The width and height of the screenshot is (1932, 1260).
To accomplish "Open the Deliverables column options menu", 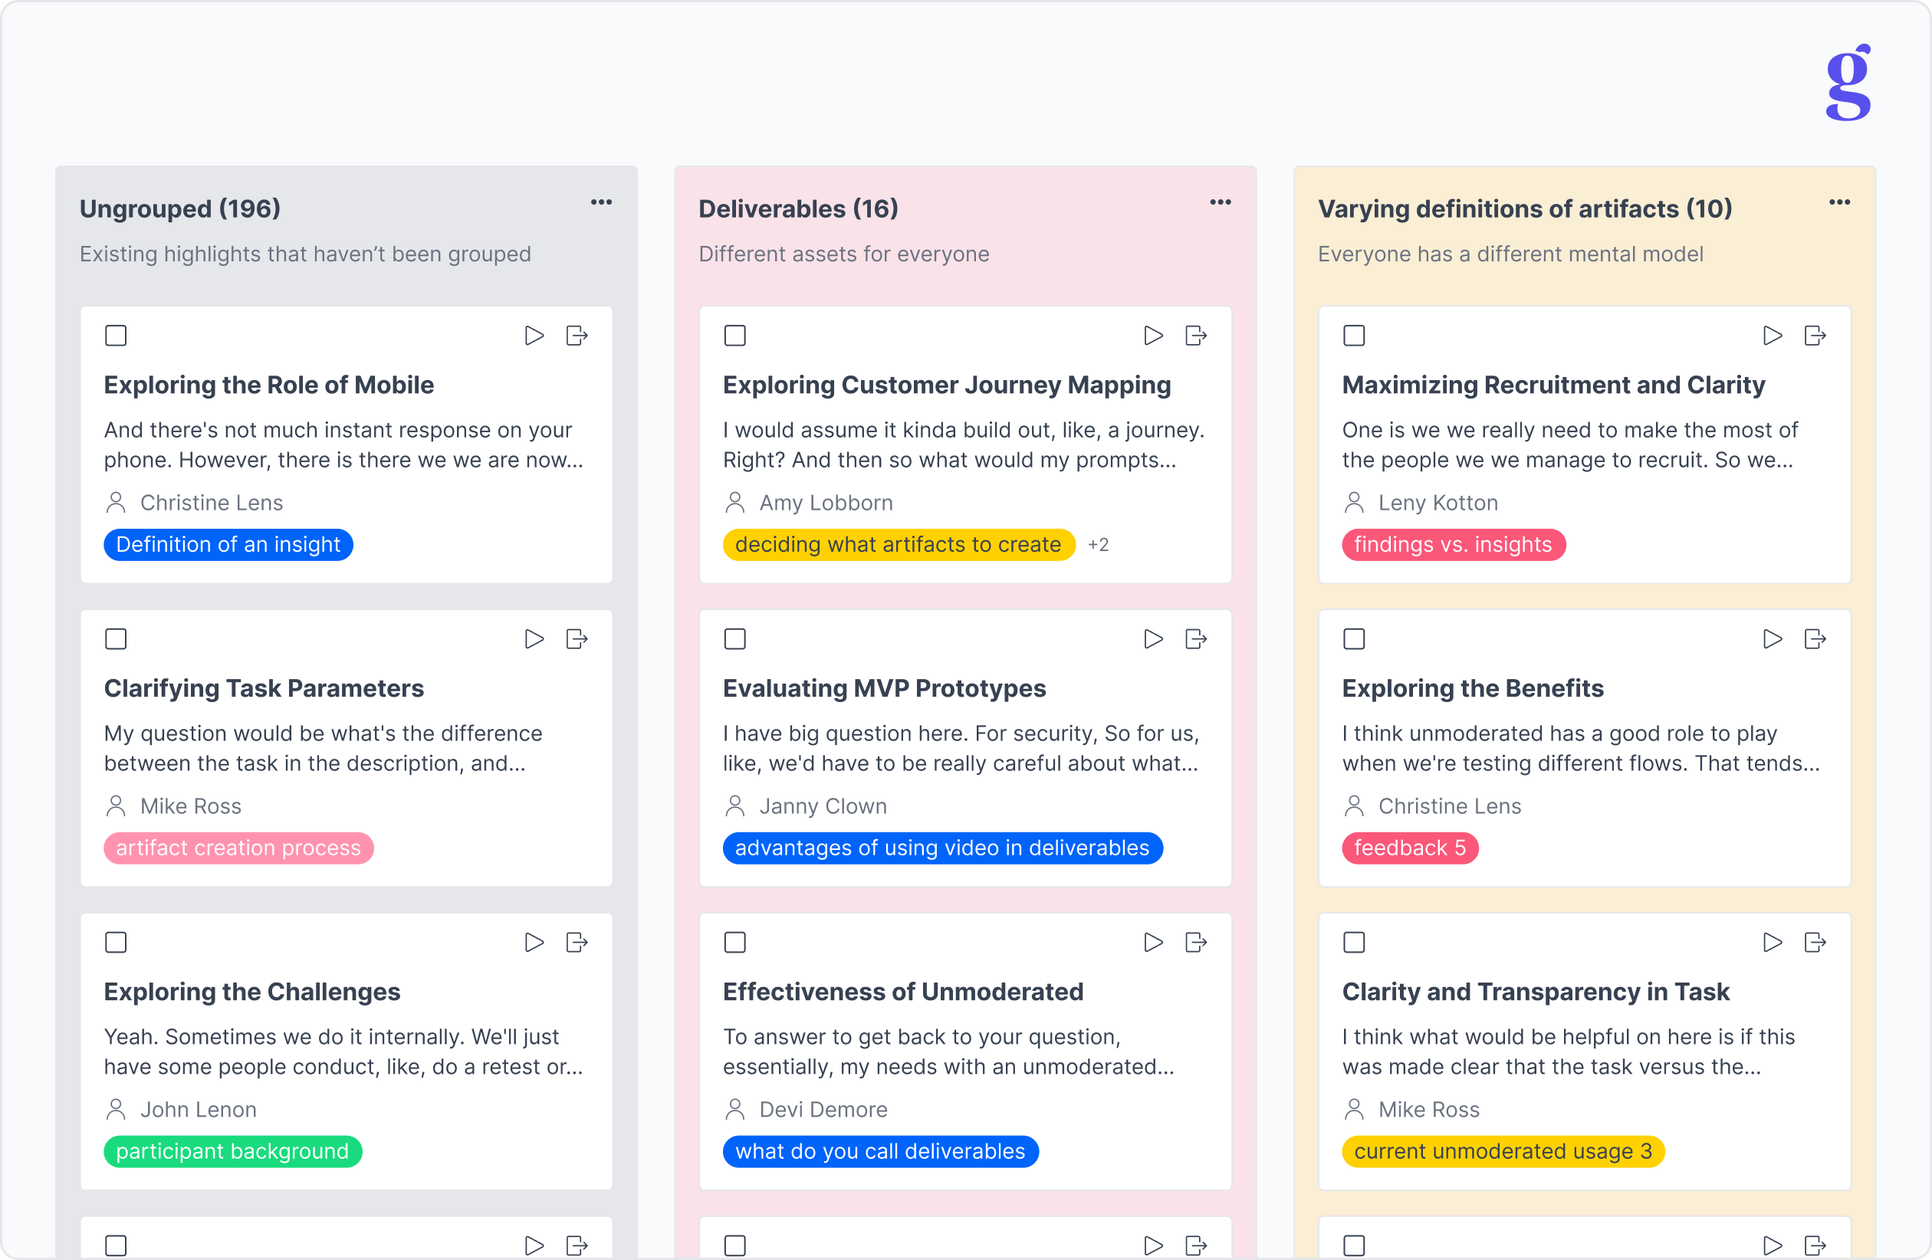I will 1221,203.
